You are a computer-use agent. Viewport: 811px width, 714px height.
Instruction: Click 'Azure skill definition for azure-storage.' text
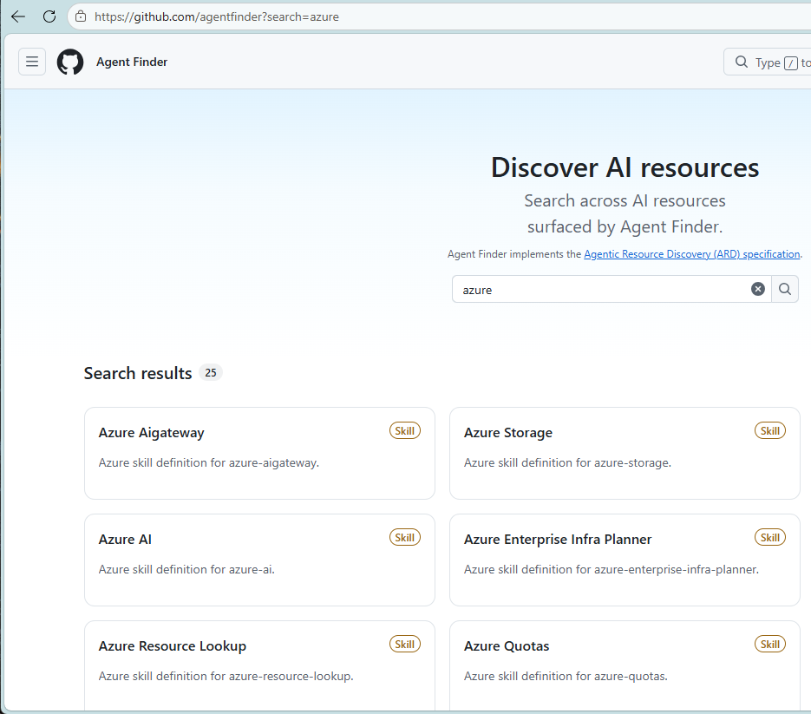(567, 462)
